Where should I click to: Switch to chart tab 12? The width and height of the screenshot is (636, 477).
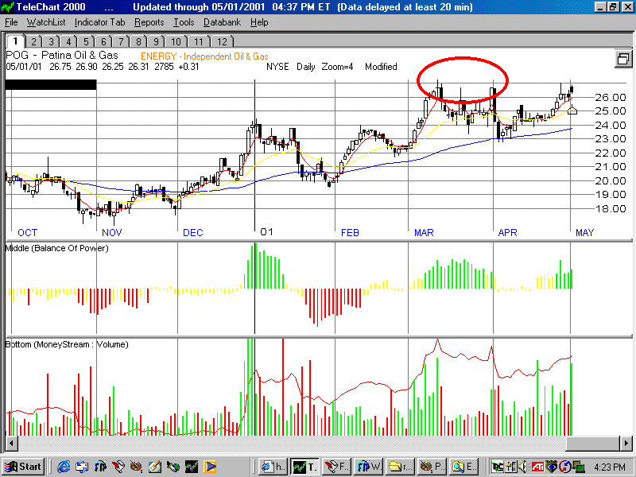pyautogui.click(x=222, y=41)
